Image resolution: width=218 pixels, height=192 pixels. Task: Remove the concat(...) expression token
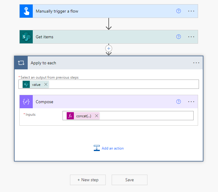(x=96, y=116)
